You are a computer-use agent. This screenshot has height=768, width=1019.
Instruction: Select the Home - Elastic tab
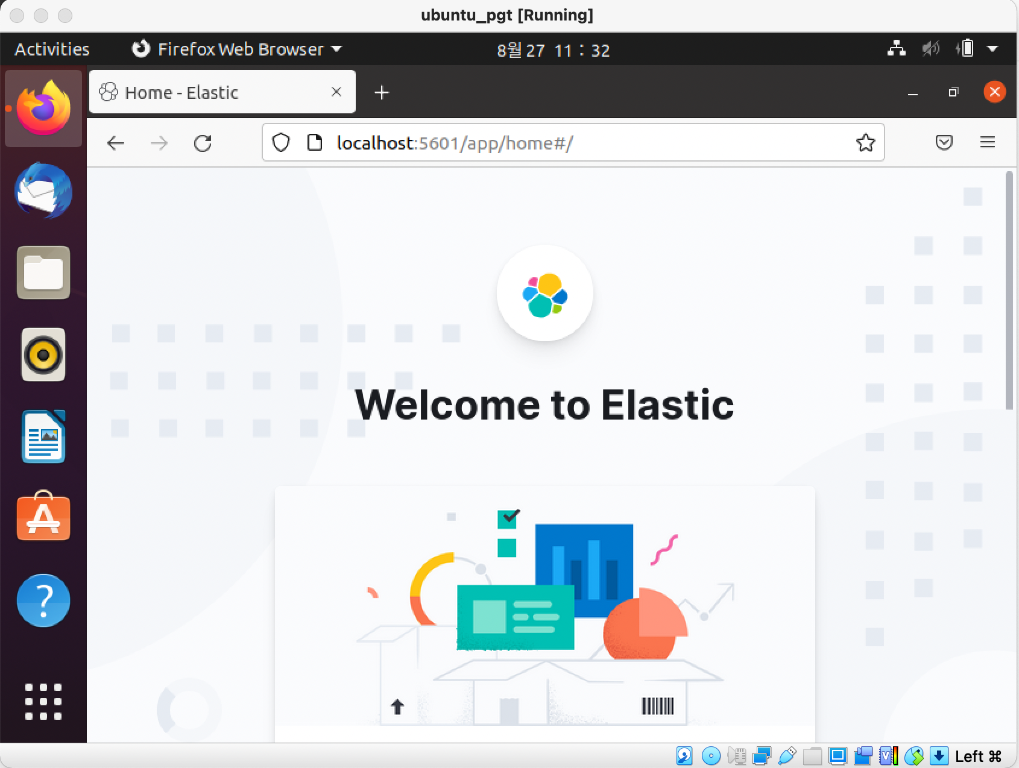pyautogui.click(x=222, y=92)
